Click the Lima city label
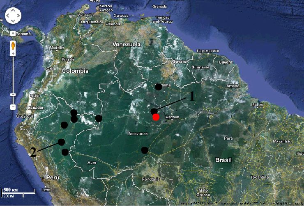 (x=46, y=190)
